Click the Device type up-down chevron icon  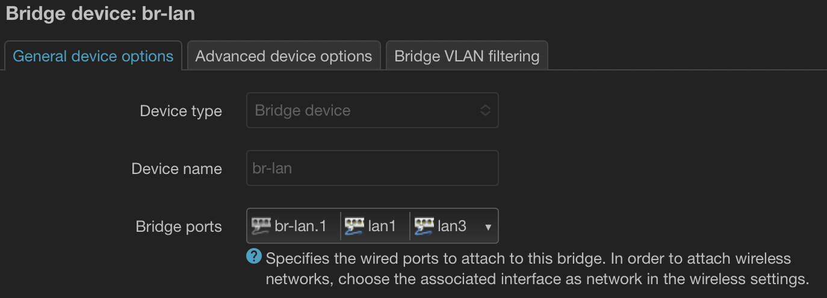point(485,111)
